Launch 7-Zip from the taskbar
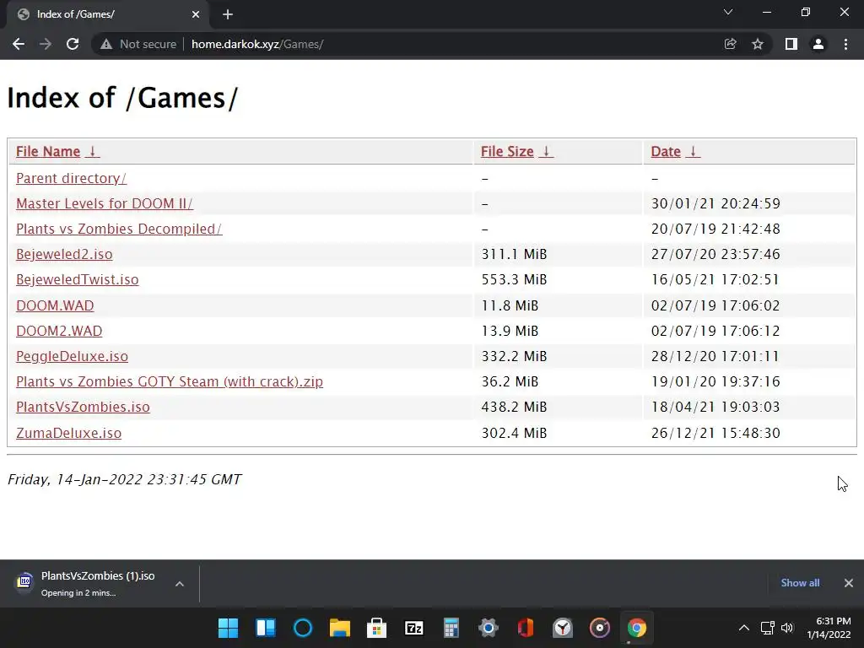This screenshot has width=864, height=648. [413, 628]
